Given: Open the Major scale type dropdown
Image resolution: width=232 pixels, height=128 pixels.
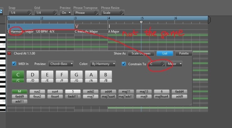Looking at the screenshot, I should (174, 64).
